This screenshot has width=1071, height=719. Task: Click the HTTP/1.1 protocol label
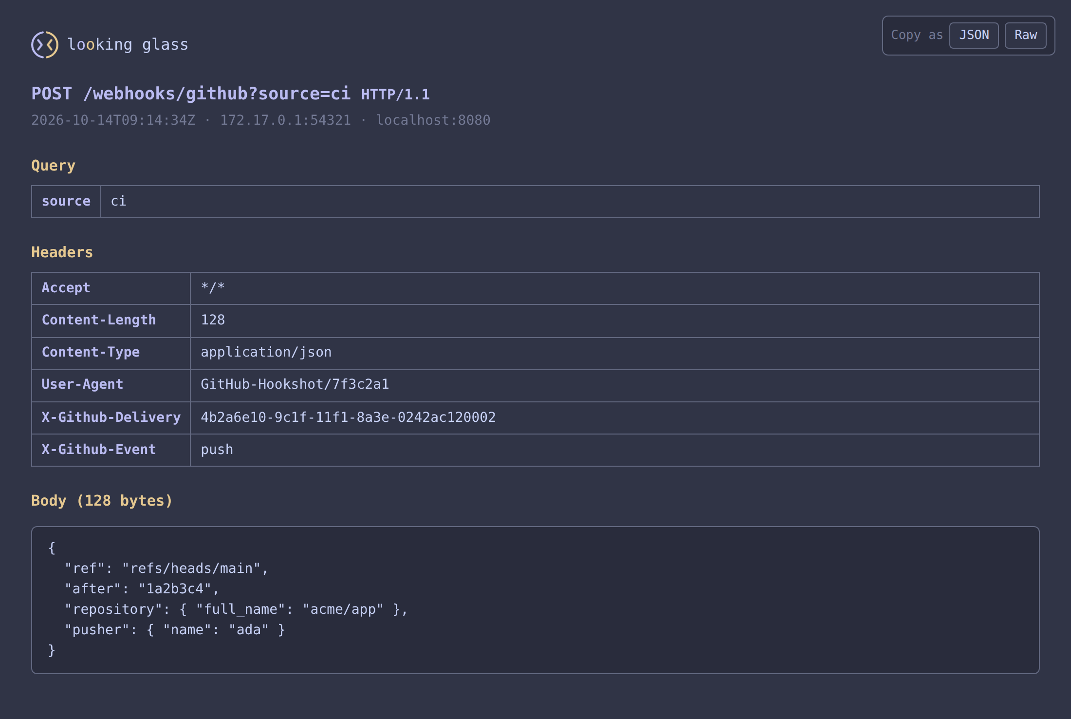pos(395,95)
